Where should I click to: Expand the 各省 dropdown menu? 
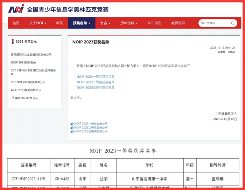pyautogui.click(x=105, y=23)
